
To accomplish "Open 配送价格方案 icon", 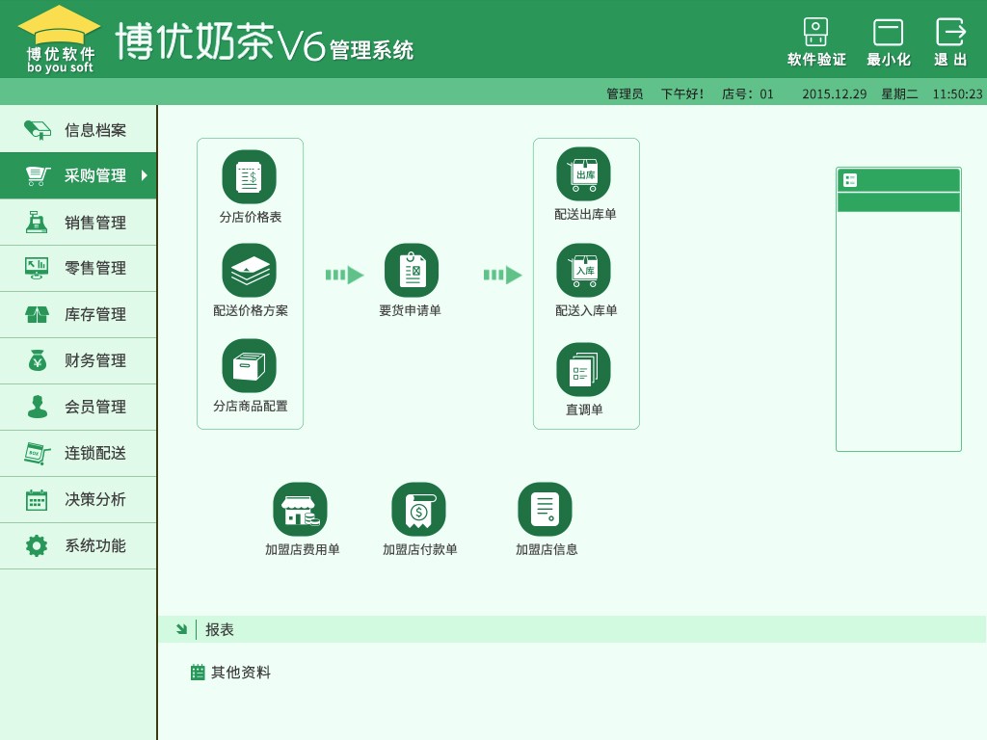I will tap(250, 271).
